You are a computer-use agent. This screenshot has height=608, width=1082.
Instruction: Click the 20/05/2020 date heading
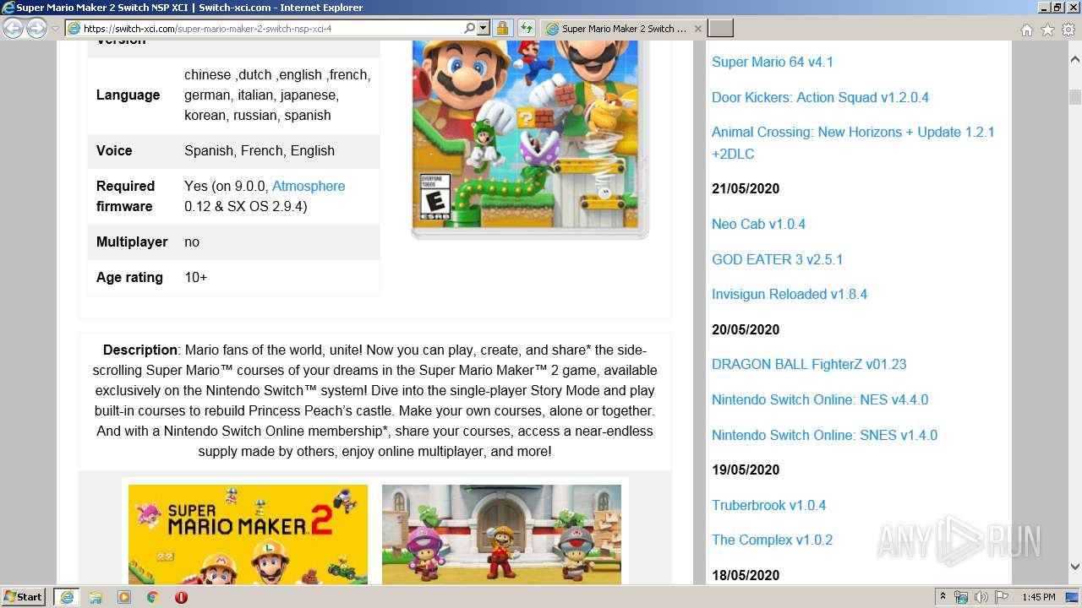(x=746, y=329)
